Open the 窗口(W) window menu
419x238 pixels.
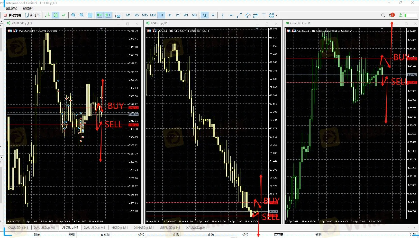pos(11,8)
